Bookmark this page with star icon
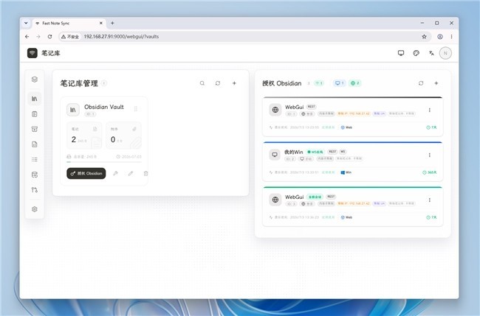Screen dimensions: 480x316 click(424, 37)
